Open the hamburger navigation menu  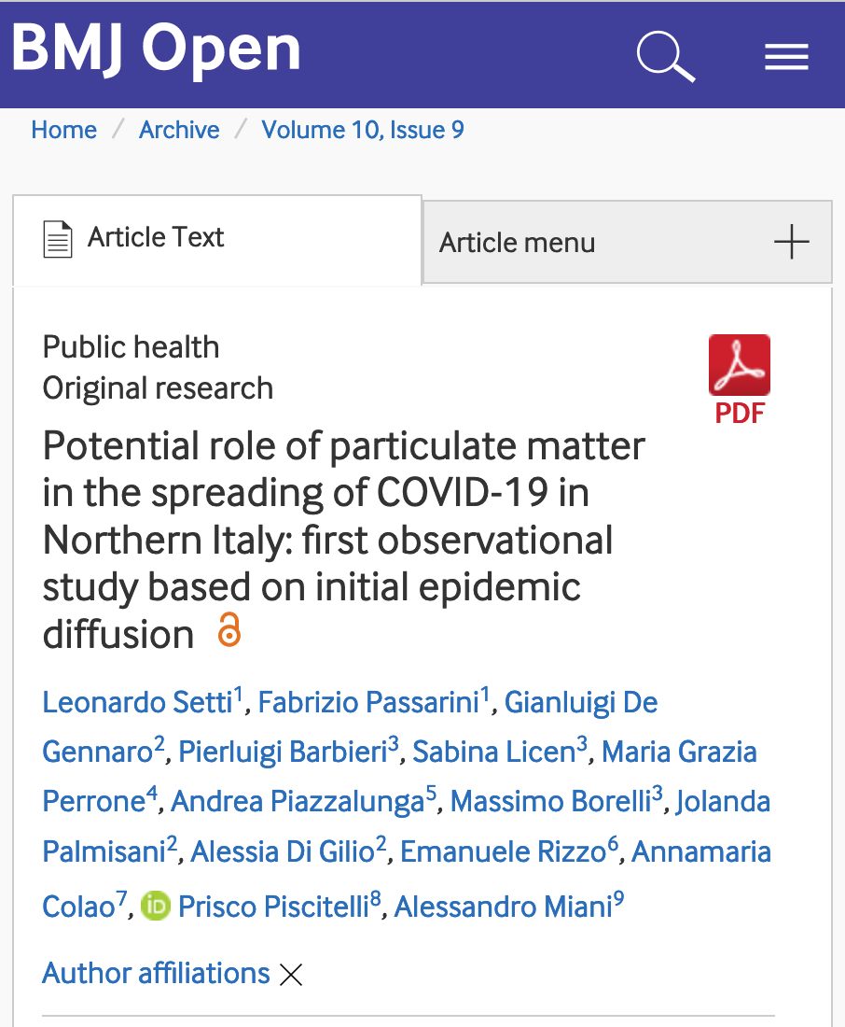[x=787, y=57]
